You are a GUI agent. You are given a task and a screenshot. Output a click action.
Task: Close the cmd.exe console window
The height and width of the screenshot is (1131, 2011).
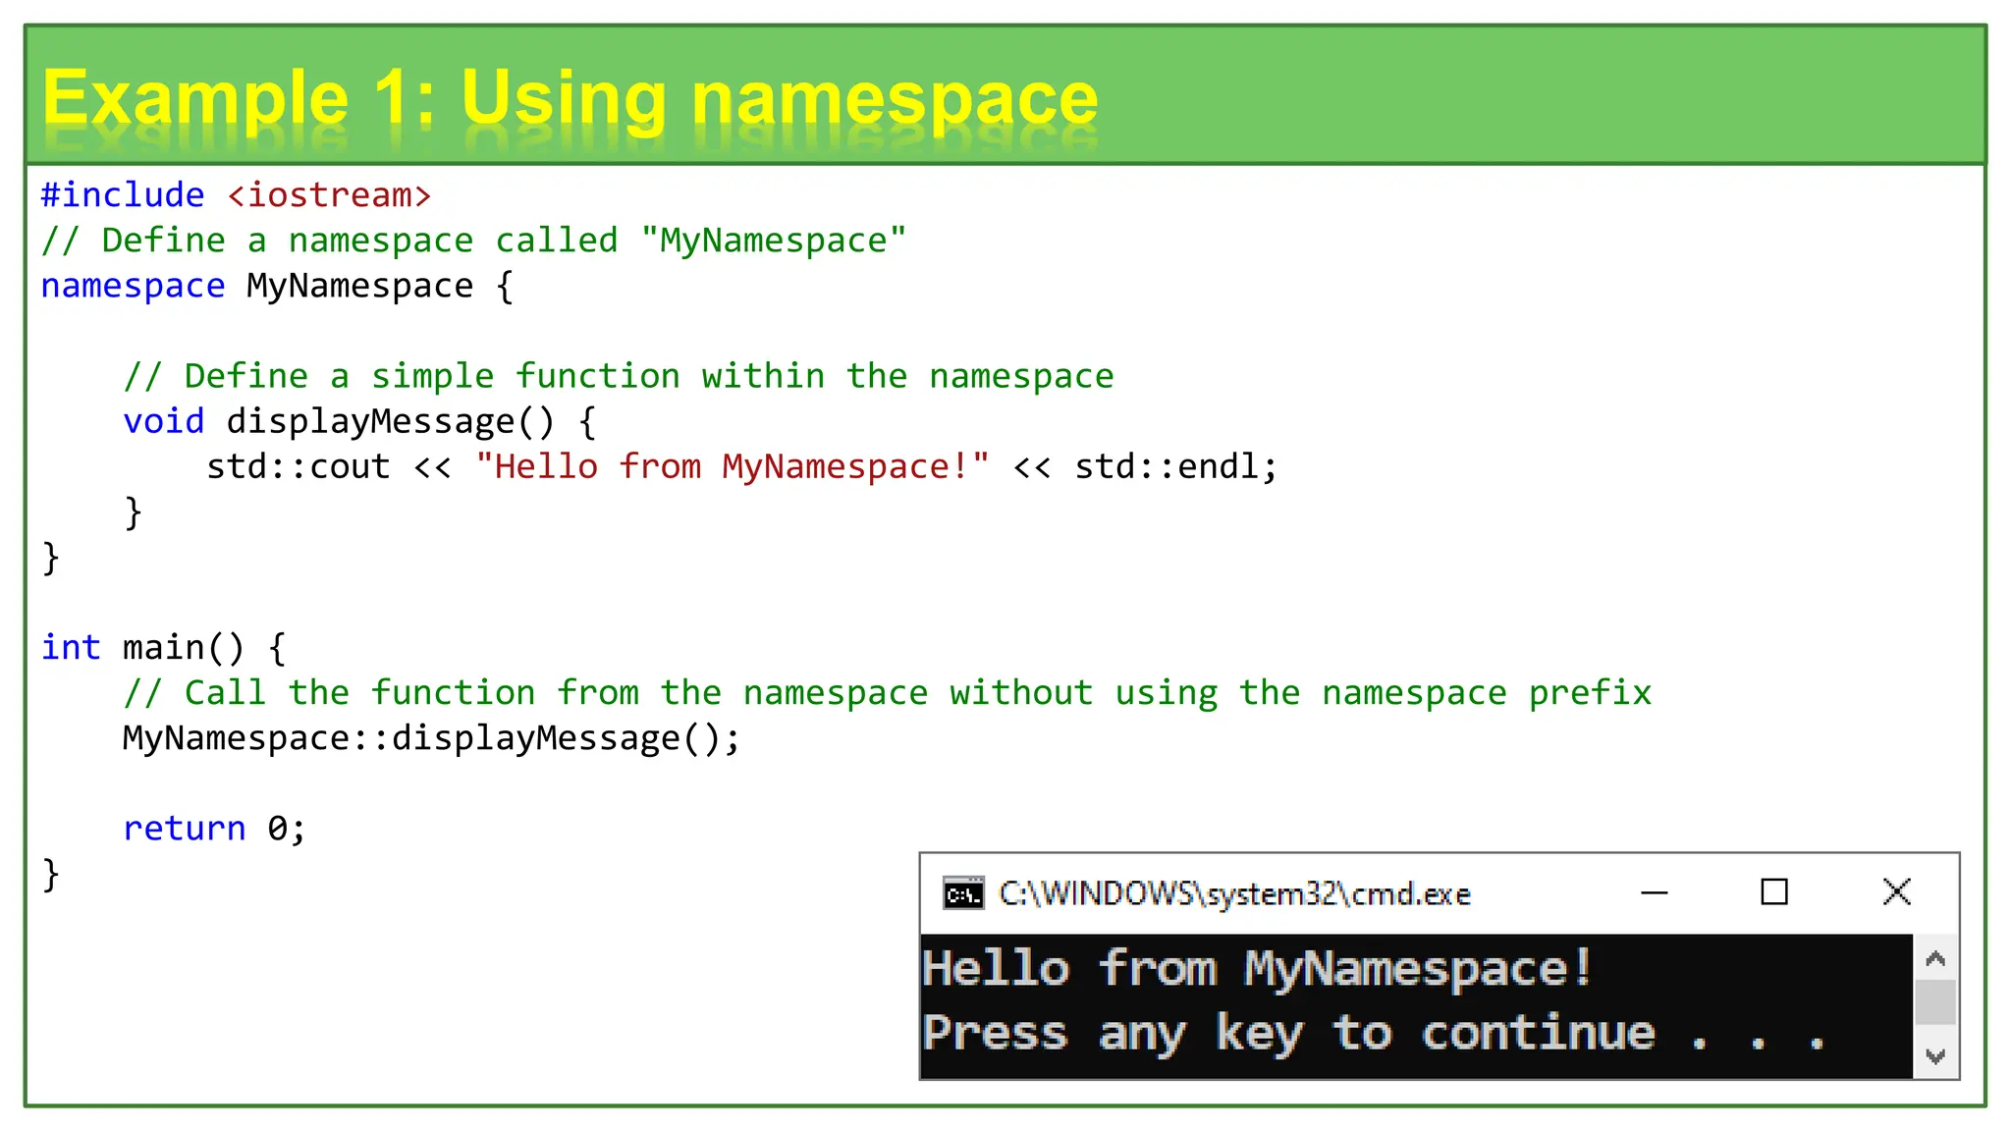pos(1896,892)
